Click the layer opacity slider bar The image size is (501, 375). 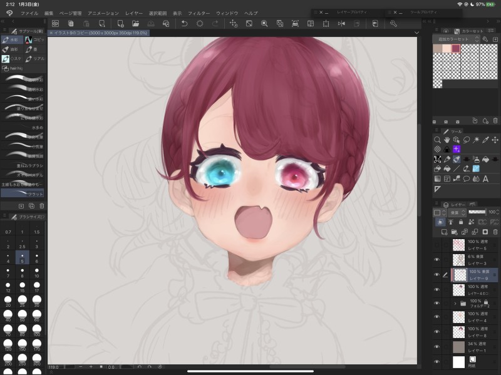[477, 212]
